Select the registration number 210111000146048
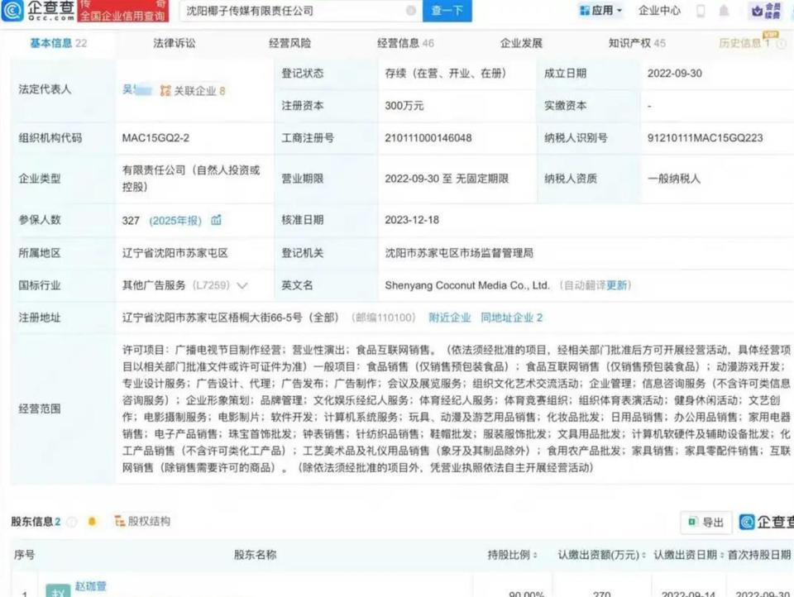The image size is (794, 597). tap(428, 138)
